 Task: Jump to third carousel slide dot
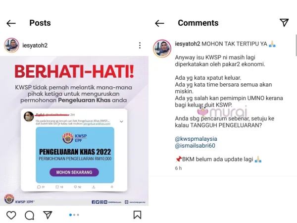tap(78, 215)
